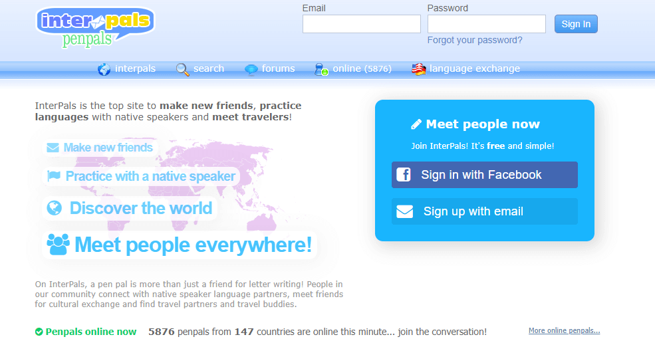Click the pencil icon near Meet people now
The height and width of the screenshot is (341, 655).
point(416,124)
